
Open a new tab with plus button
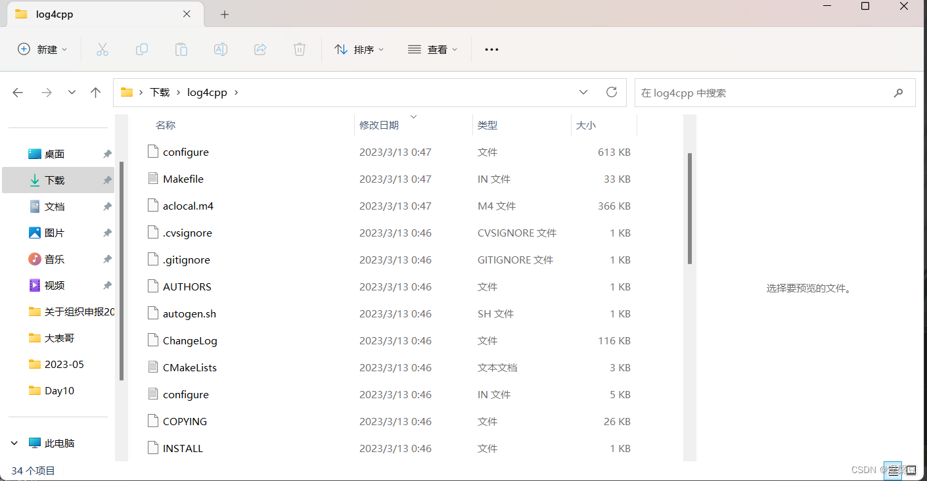coord(225,14)
